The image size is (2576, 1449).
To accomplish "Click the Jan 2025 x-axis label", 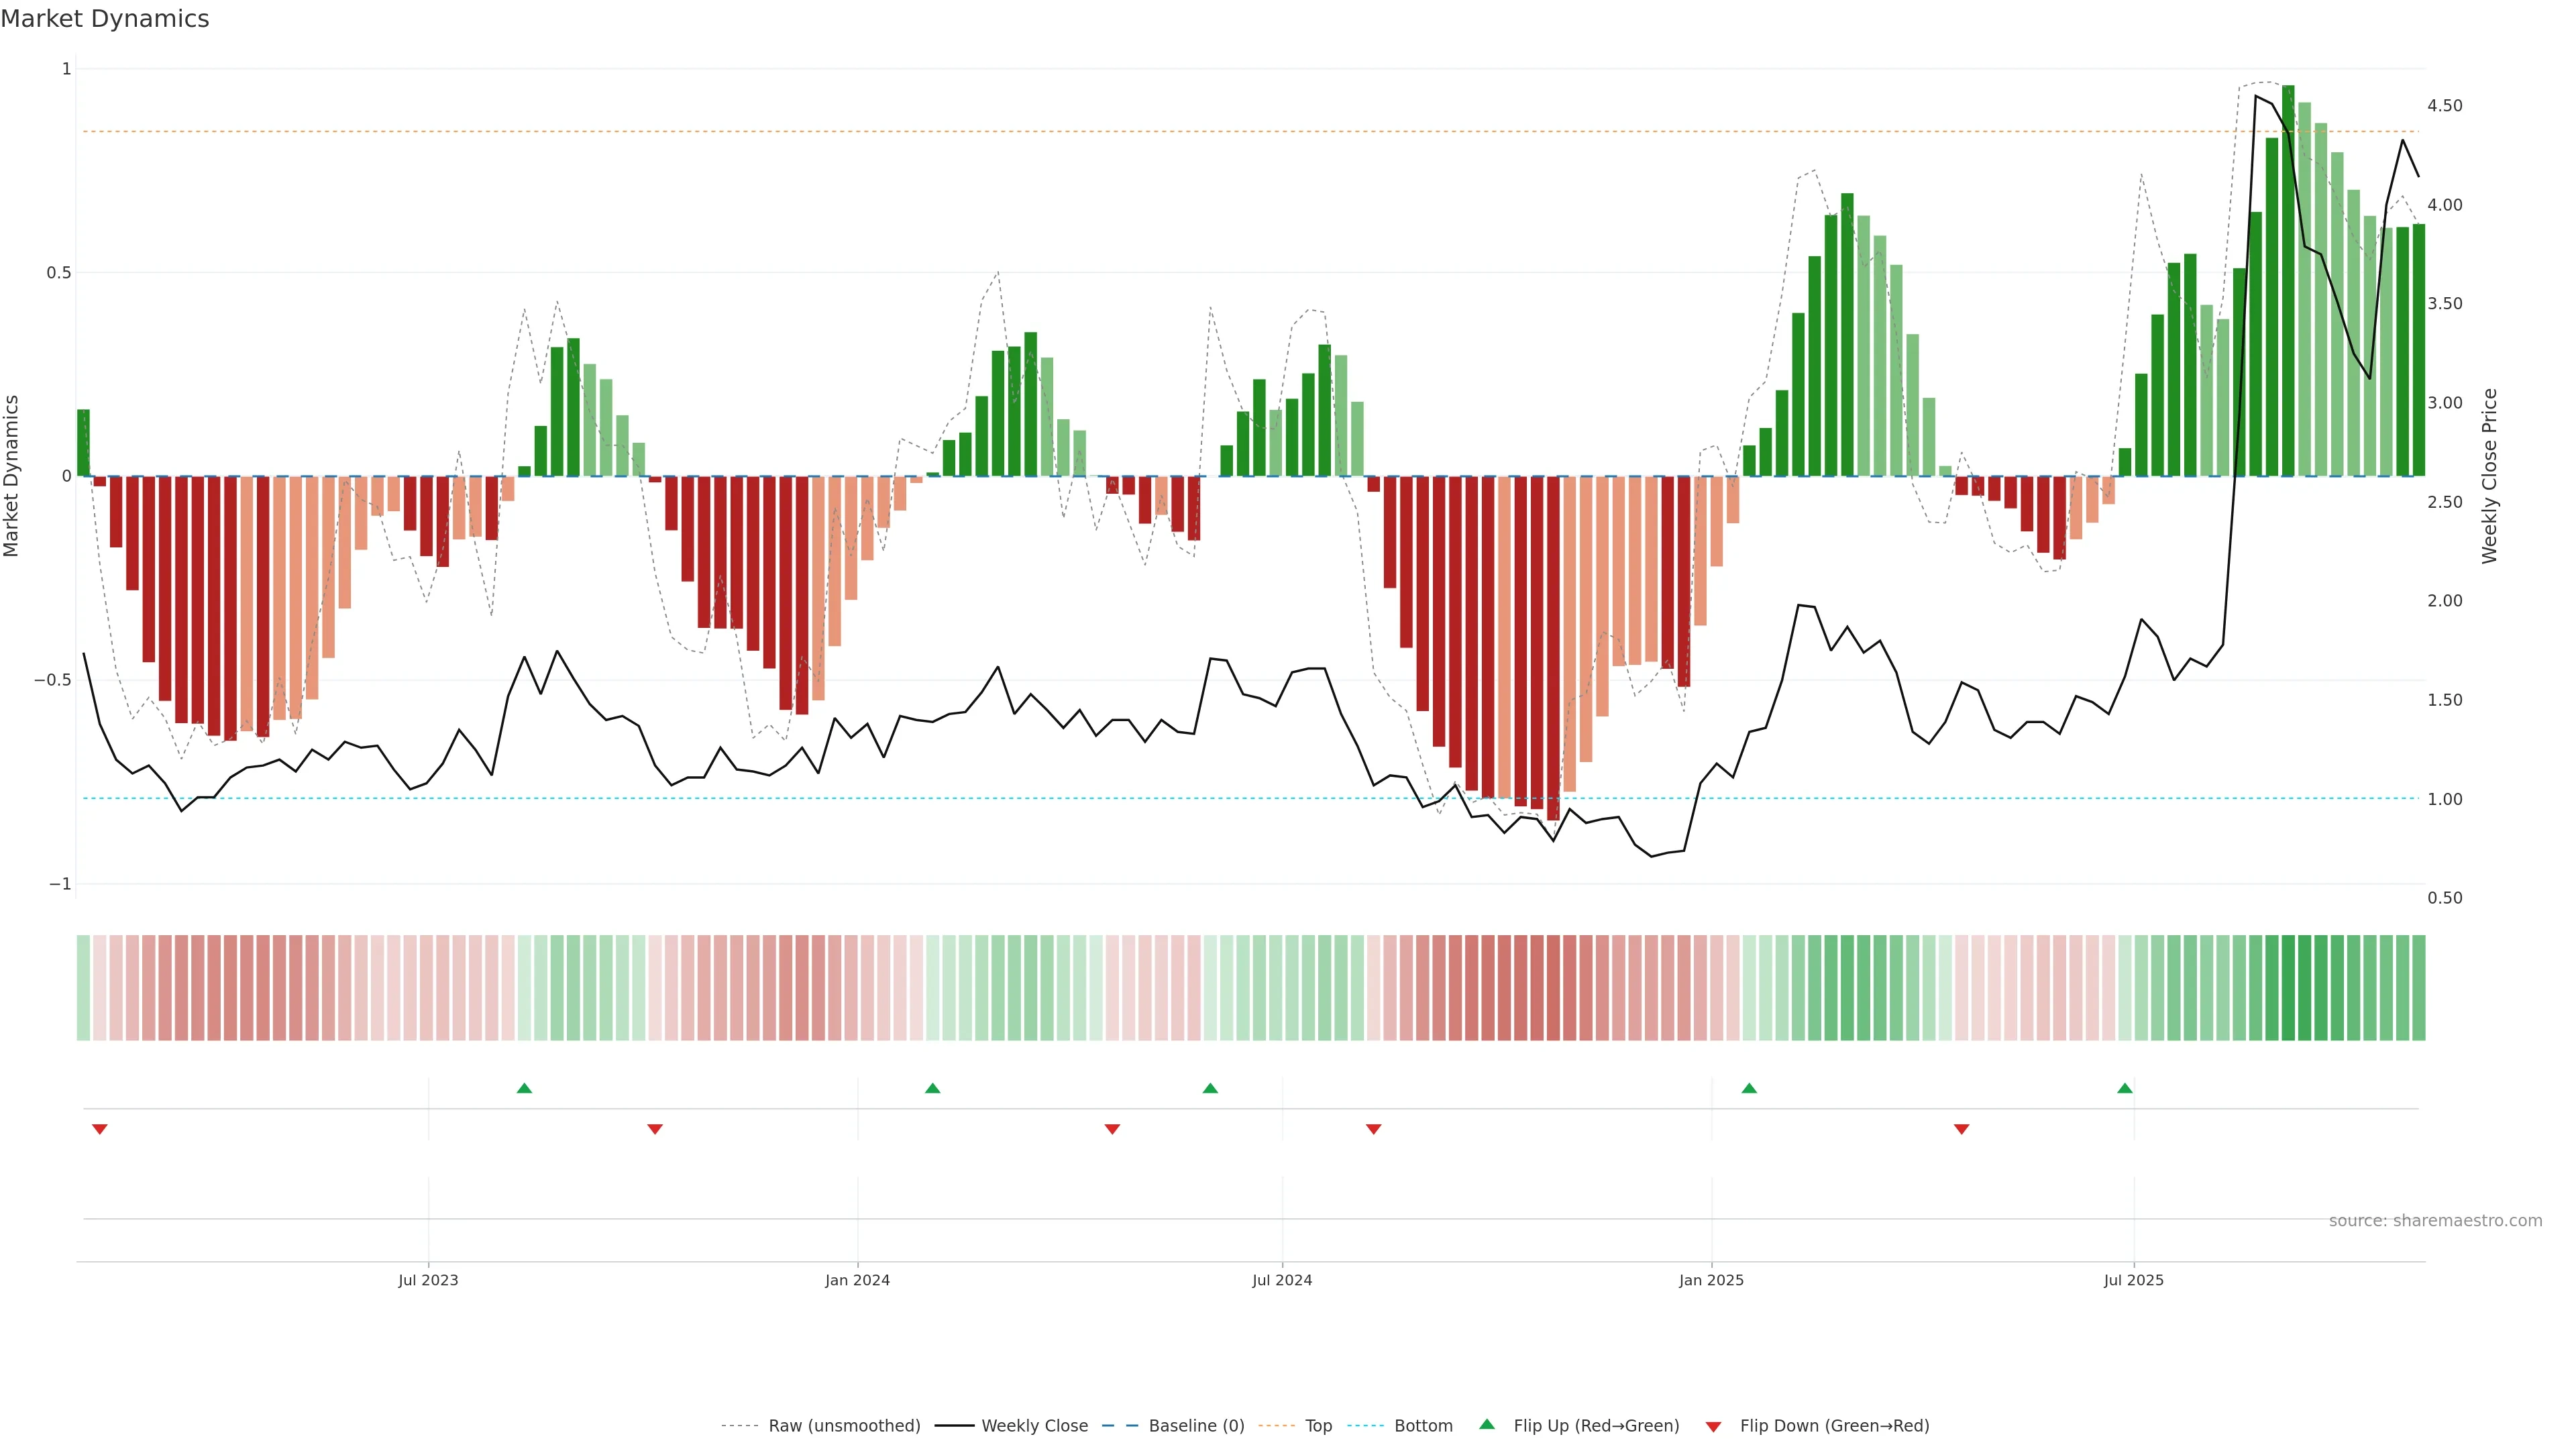I will click(1711, 1280).
